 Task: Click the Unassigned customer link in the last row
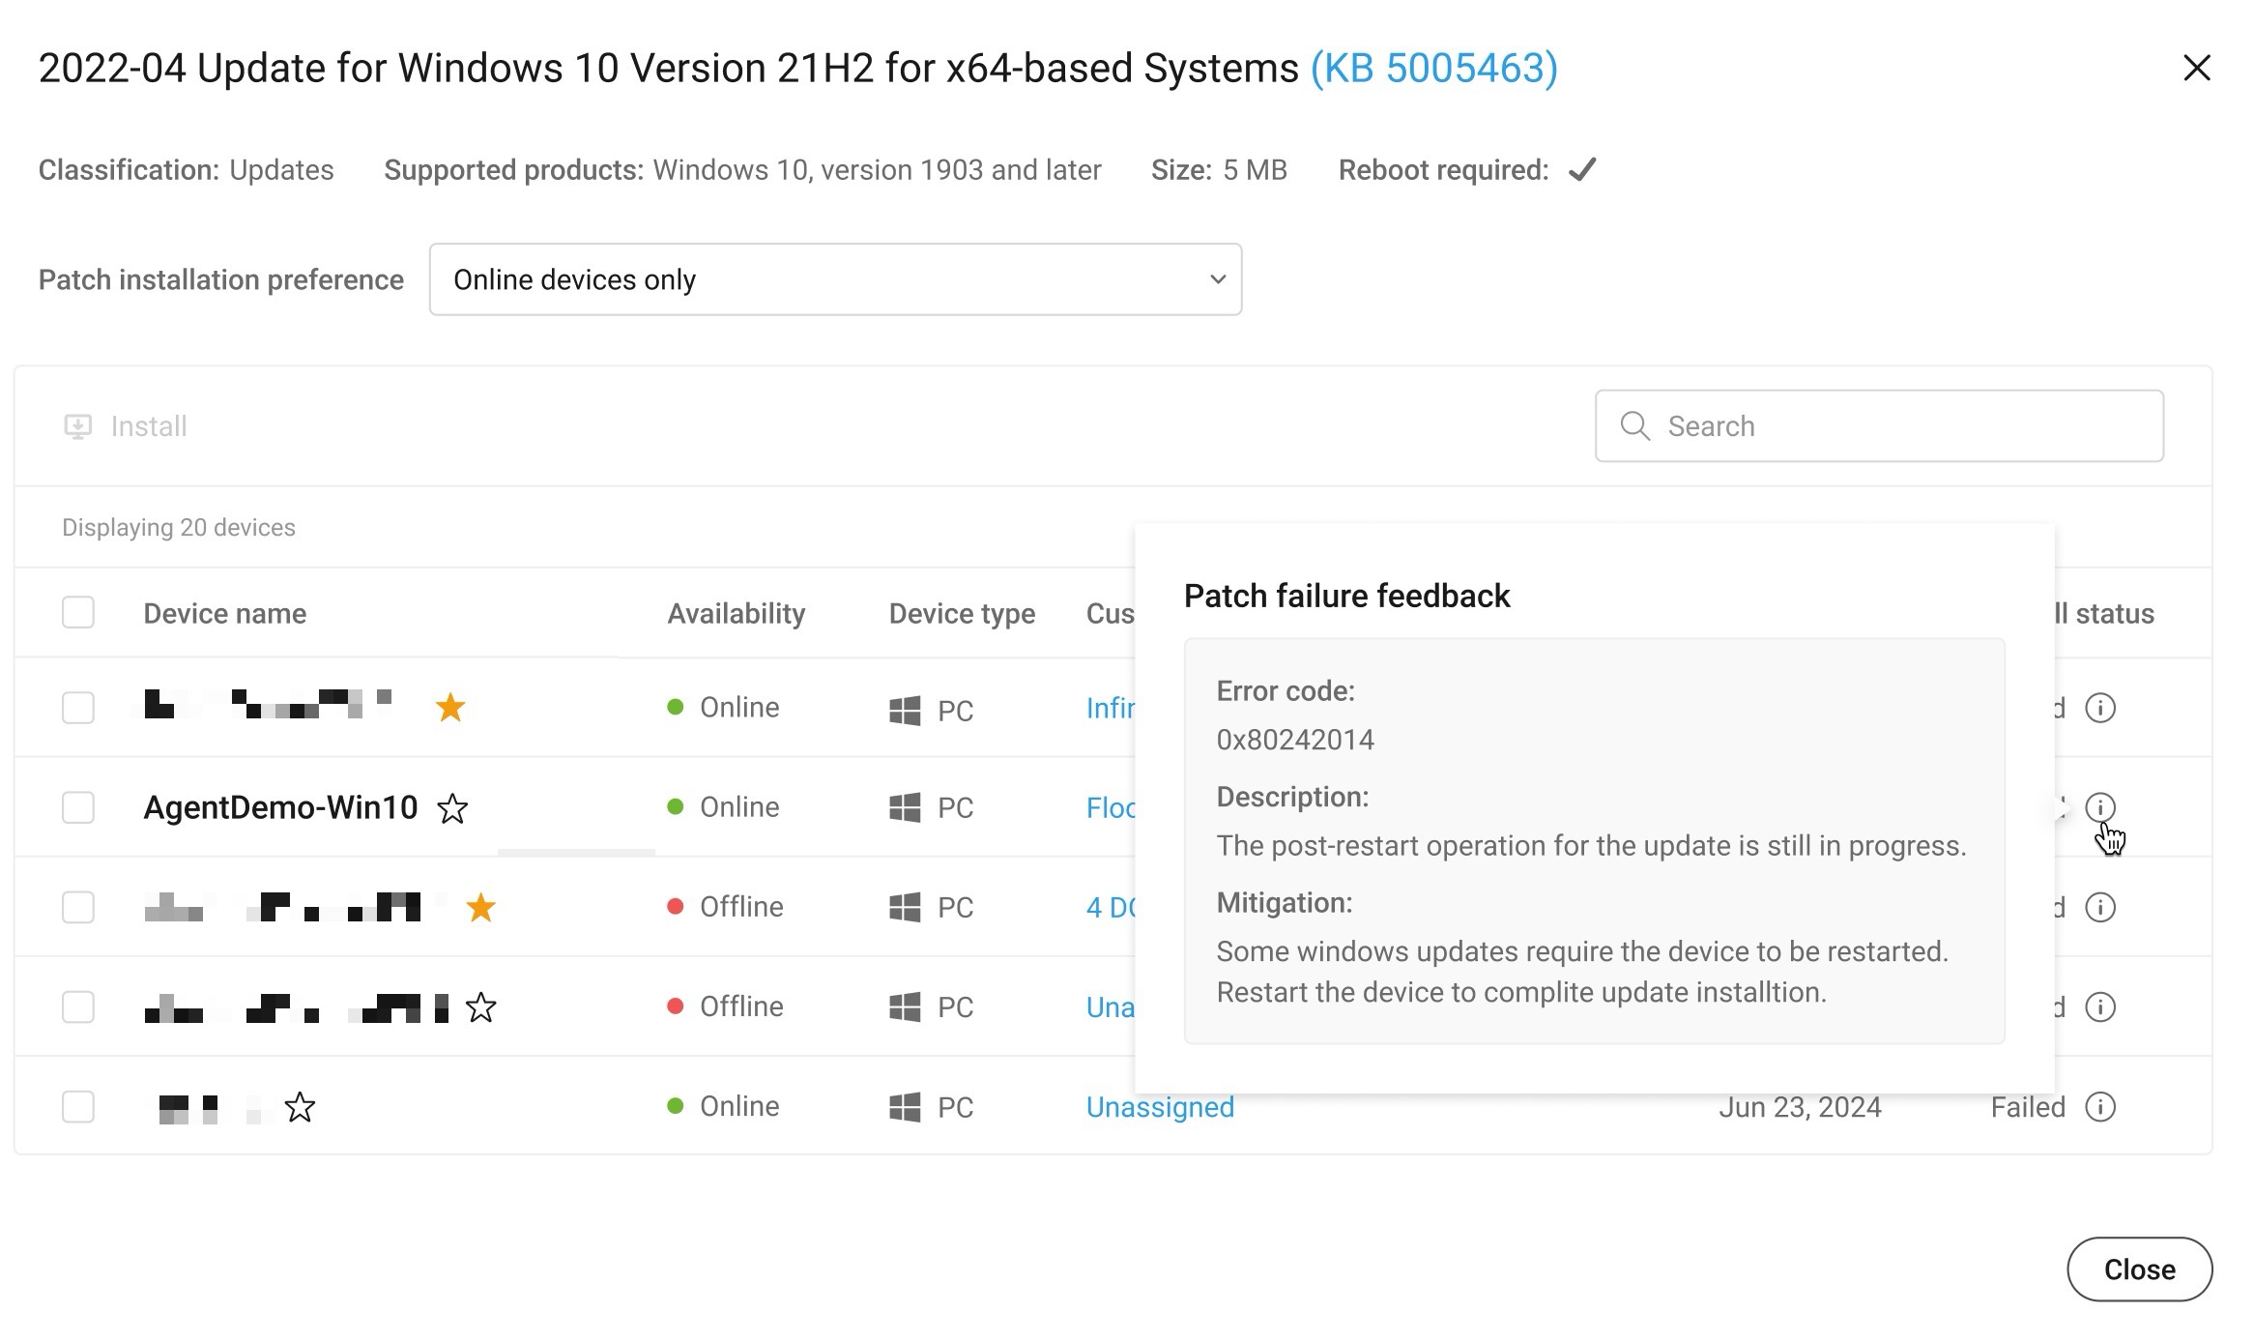(x=1159, y=1107)
